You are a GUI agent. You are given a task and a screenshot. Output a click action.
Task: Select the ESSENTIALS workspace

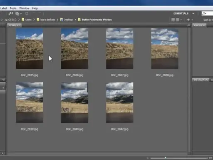click(181, 13)
